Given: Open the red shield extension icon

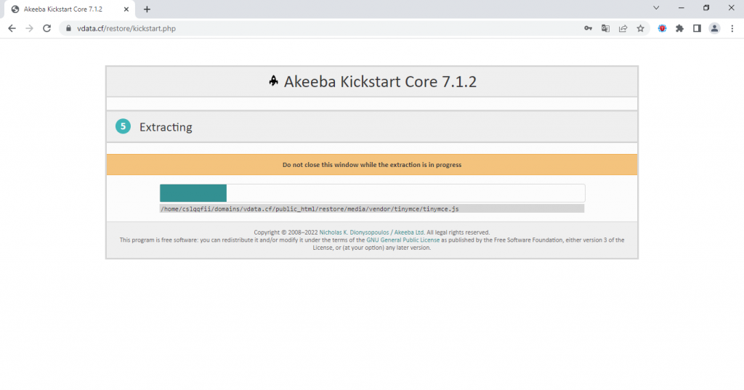Looking at the screenshot, I should tap(663, 28).
